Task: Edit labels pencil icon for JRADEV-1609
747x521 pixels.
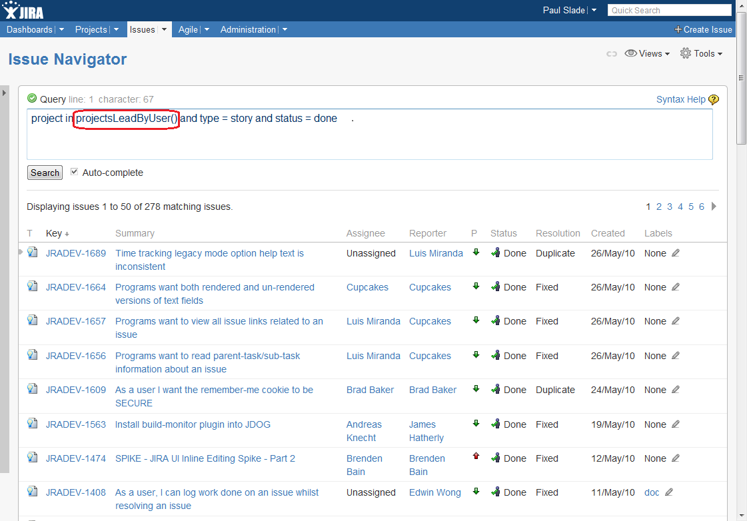Action: [x=676, y=389]
